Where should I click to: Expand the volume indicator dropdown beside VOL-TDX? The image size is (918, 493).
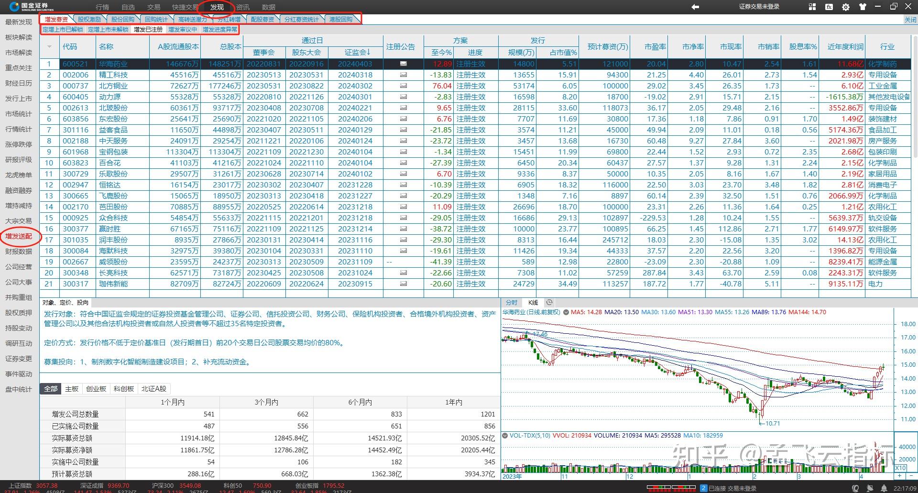point(504,436)
